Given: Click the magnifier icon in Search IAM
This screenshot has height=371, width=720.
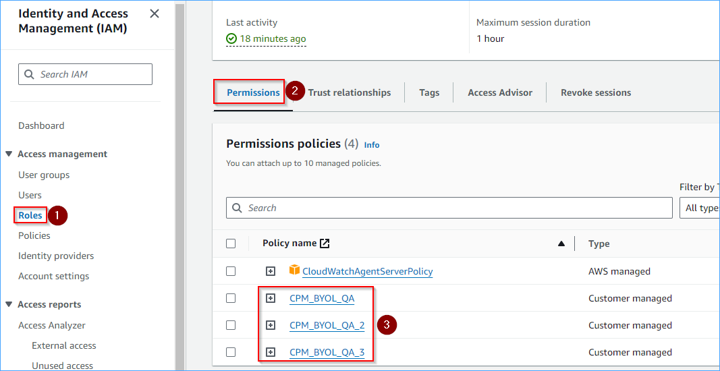Looking at the screenshot, I should (x=29, y=74).
